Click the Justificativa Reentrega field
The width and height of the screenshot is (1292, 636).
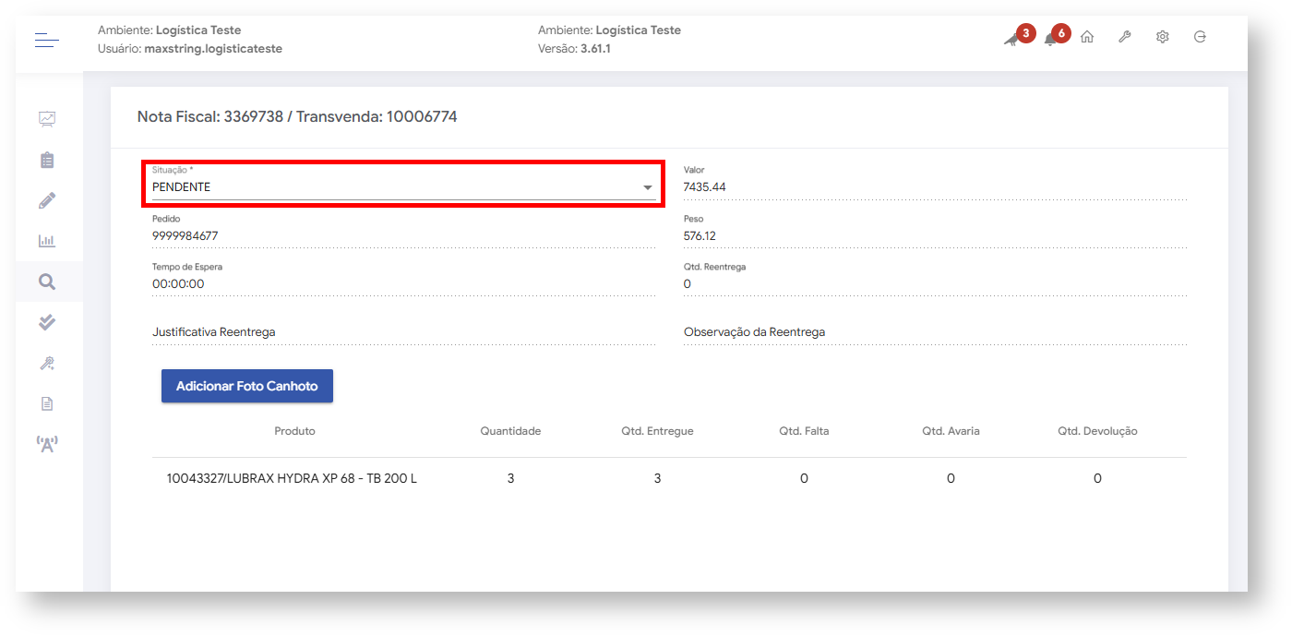[x=402, y=332]
